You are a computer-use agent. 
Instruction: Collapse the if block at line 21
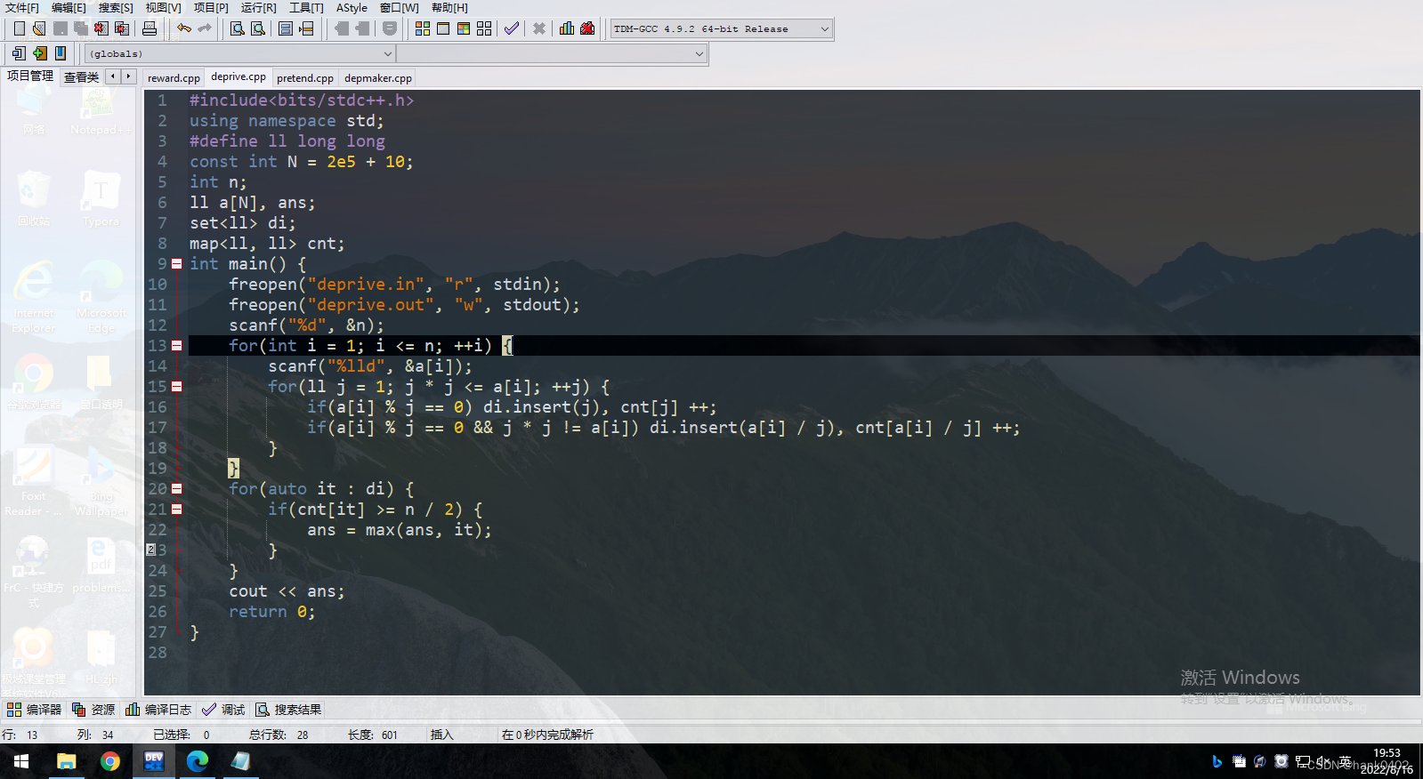click(177, 509)
